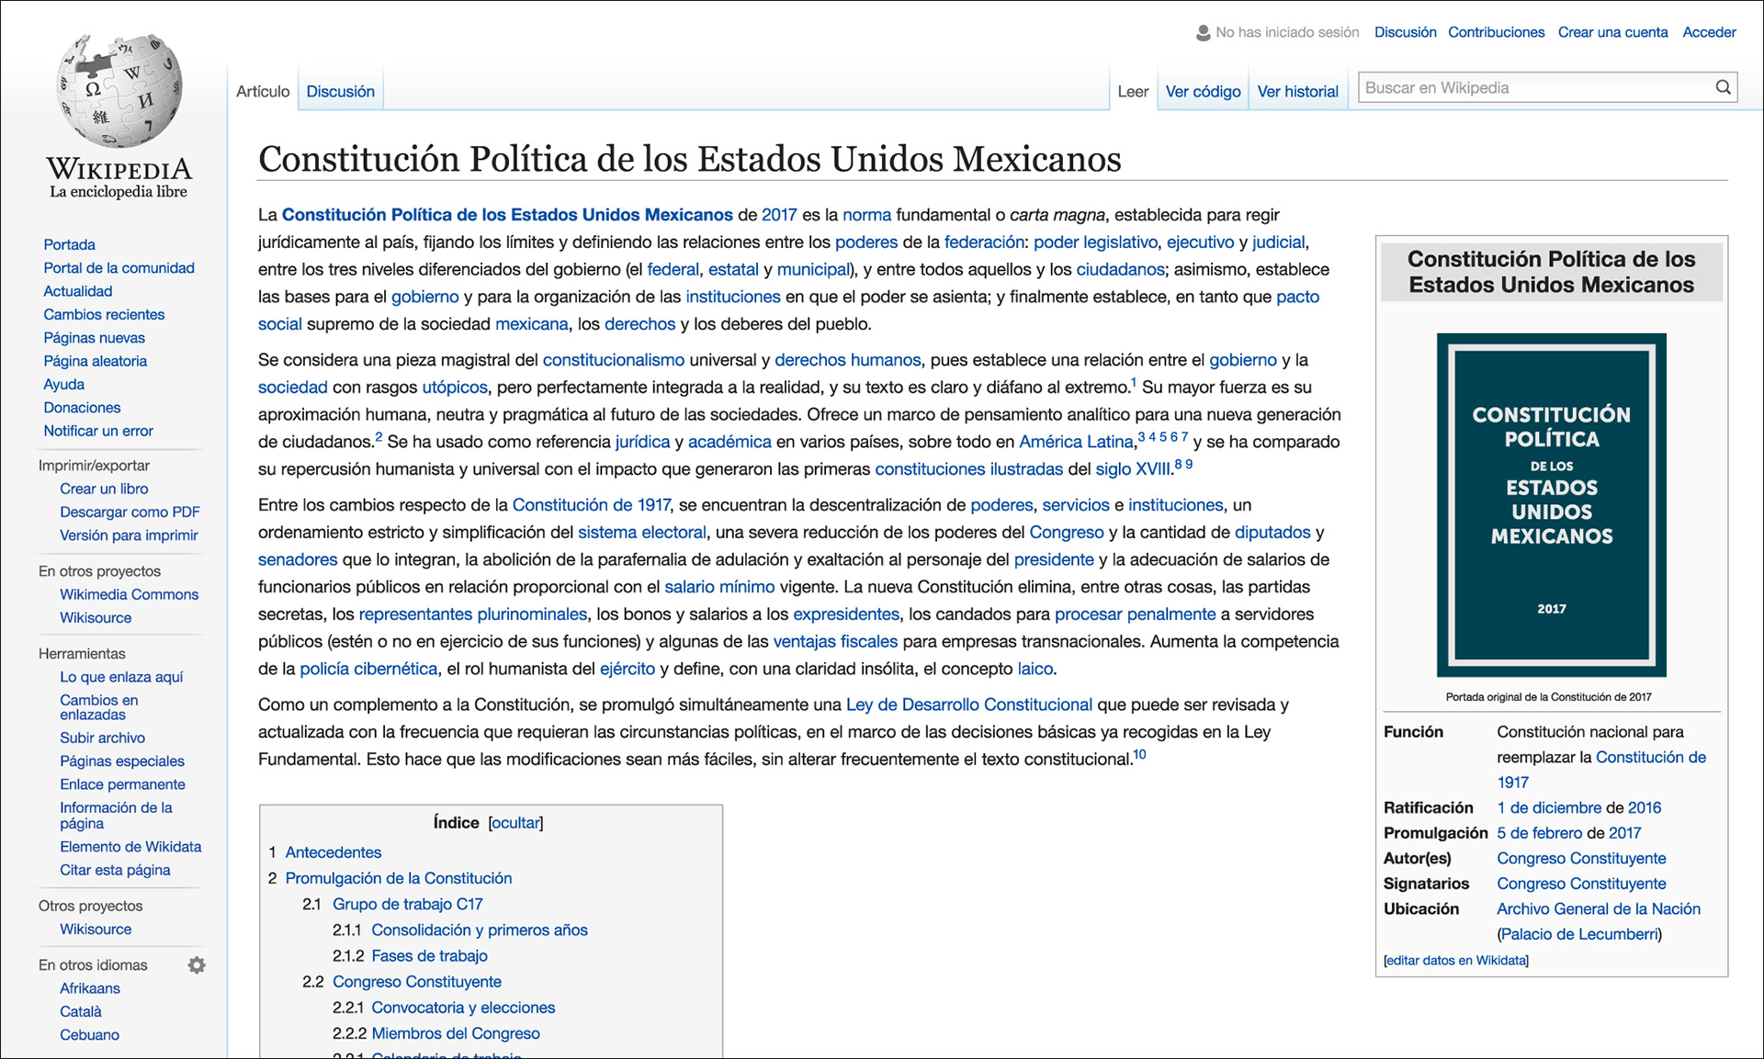This screenshot has height=1059, width=1764.
Task: Open the 'salario mínimo' link
Action: pyautogui.click(x=719, y=587)
